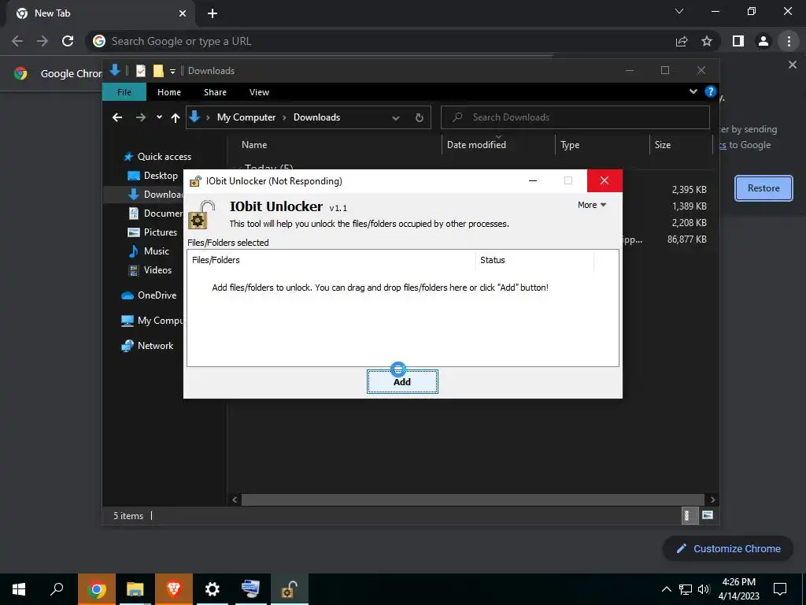Viewport: 806px width, 605px height.
Task: Open the View ribbon tab in File Explorer
Action: (259, 92)
